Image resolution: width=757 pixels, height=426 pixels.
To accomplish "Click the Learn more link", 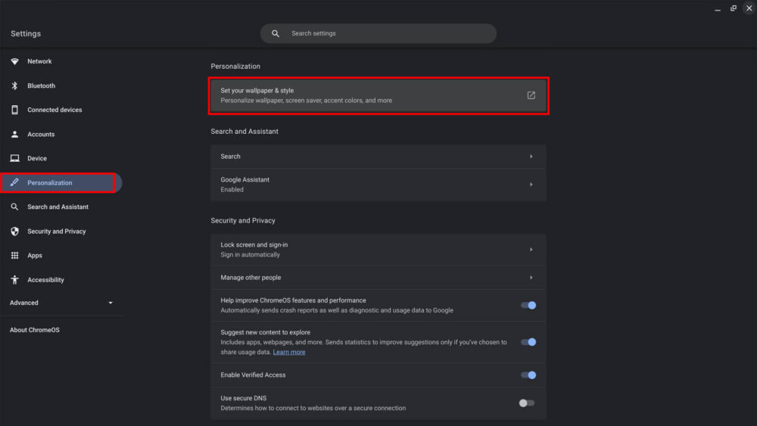I will click(289, 352).
